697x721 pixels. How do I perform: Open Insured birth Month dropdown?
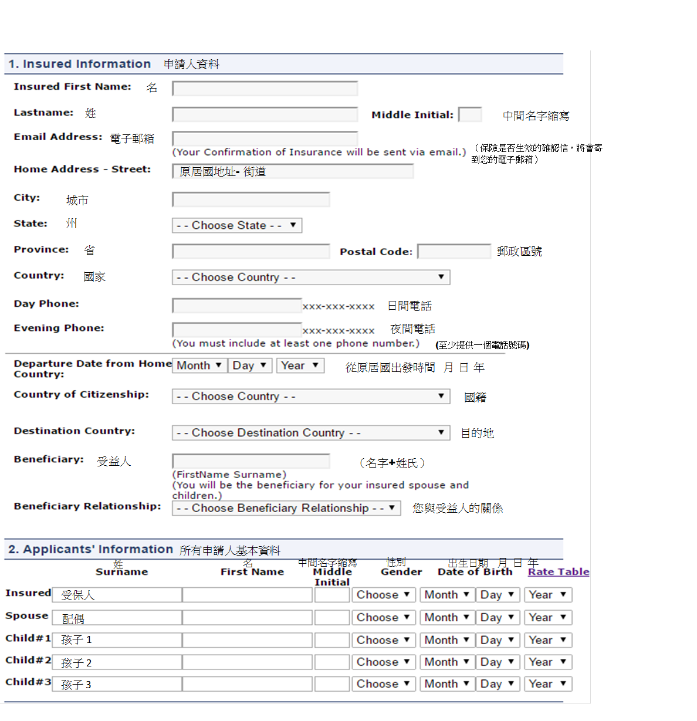(x=447, y=595)
